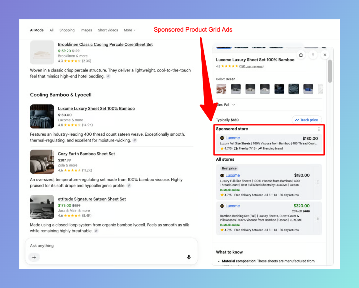Click the source link icon after ettitude description

(x=96, y=231)
